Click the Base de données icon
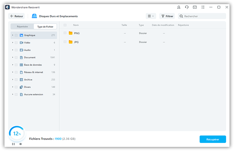Image resolution: width=234 pixels, height=151 pixels. [x=21, y=65]
